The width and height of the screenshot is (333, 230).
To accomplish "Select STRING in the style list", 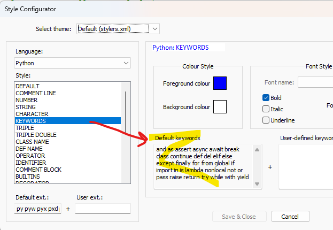I will 26,107.
